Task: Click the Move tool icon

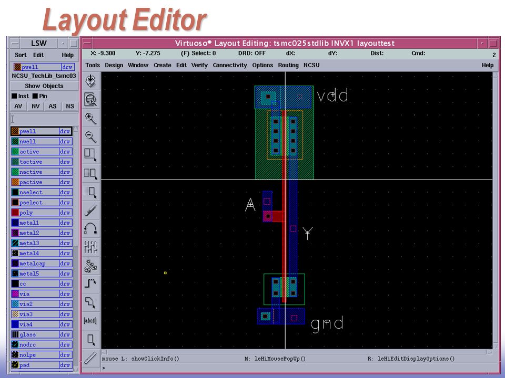Action: tap(91, 192)
